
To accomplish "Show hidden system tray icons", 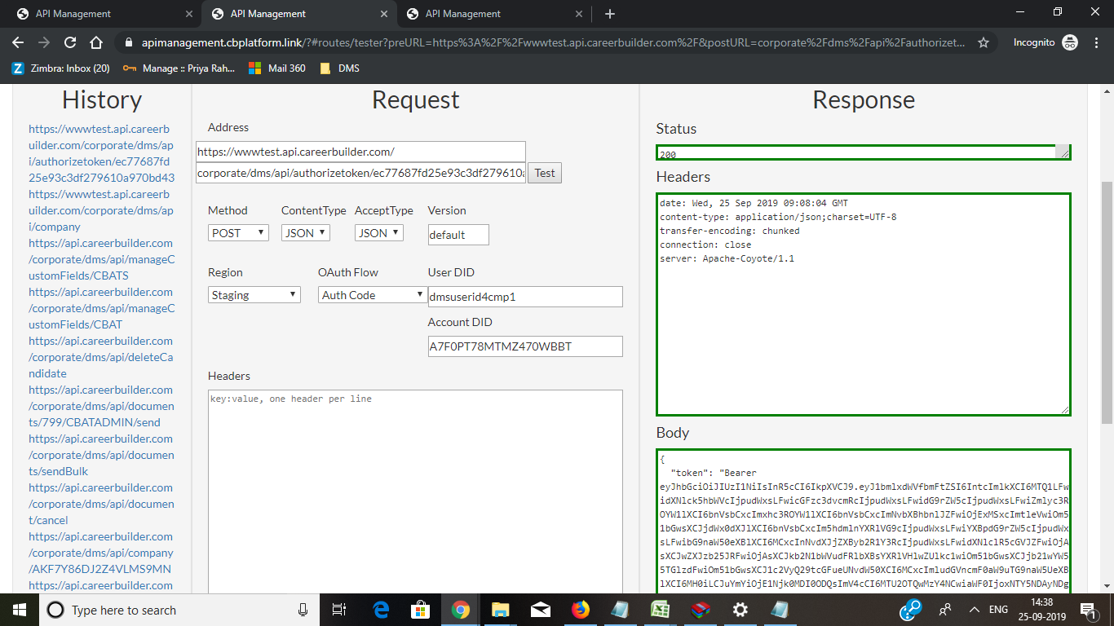I will point(974,610).
